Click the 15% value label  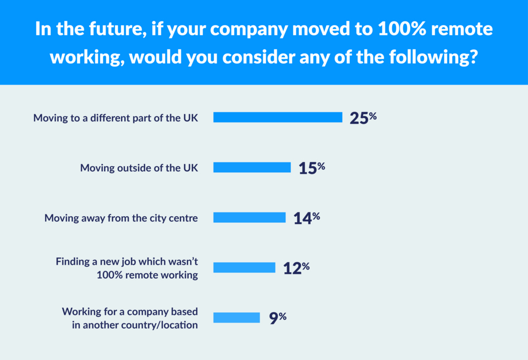click(x=312, y=168)
